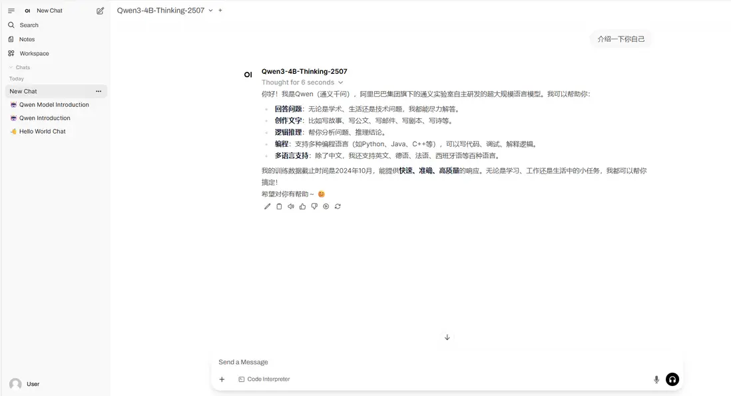Regenerate the response with refresh icon
The height and width of the screenshot is (396, 731).
coord(338,207)
